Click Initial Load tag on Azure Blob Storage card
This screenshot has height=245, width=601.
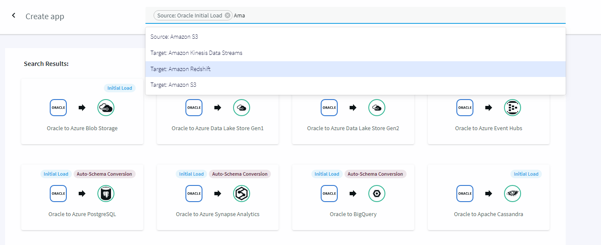pos(120,88)
